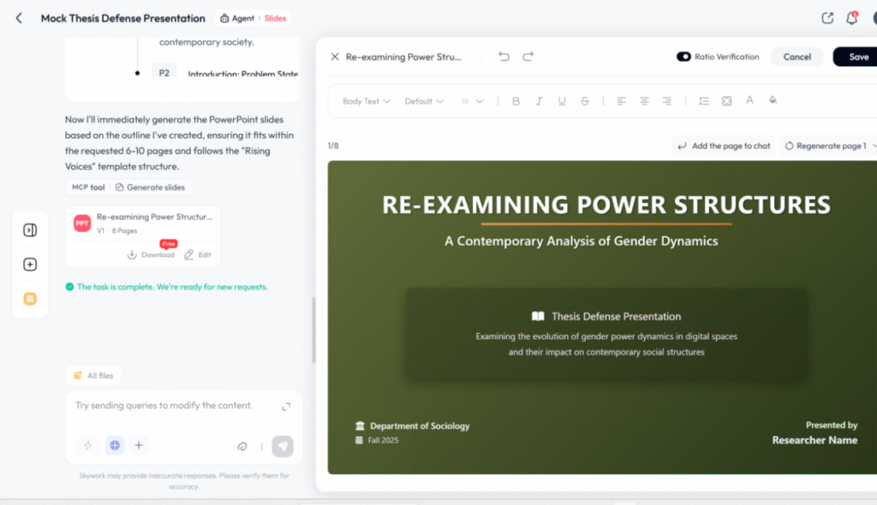Open the line spacing tool
The width and height of the screenshot is (877, 505).
(703, 101)
